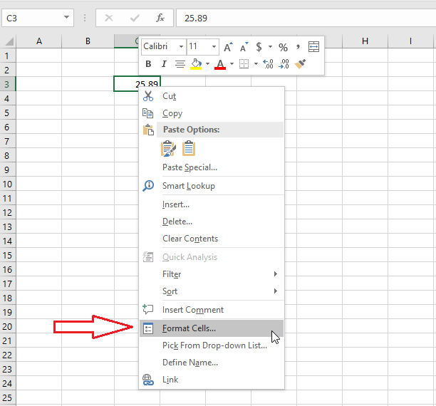Open the font color dropdown arrow
The width and height of the screenshot is (436, 406).
(x=232, y=64)
